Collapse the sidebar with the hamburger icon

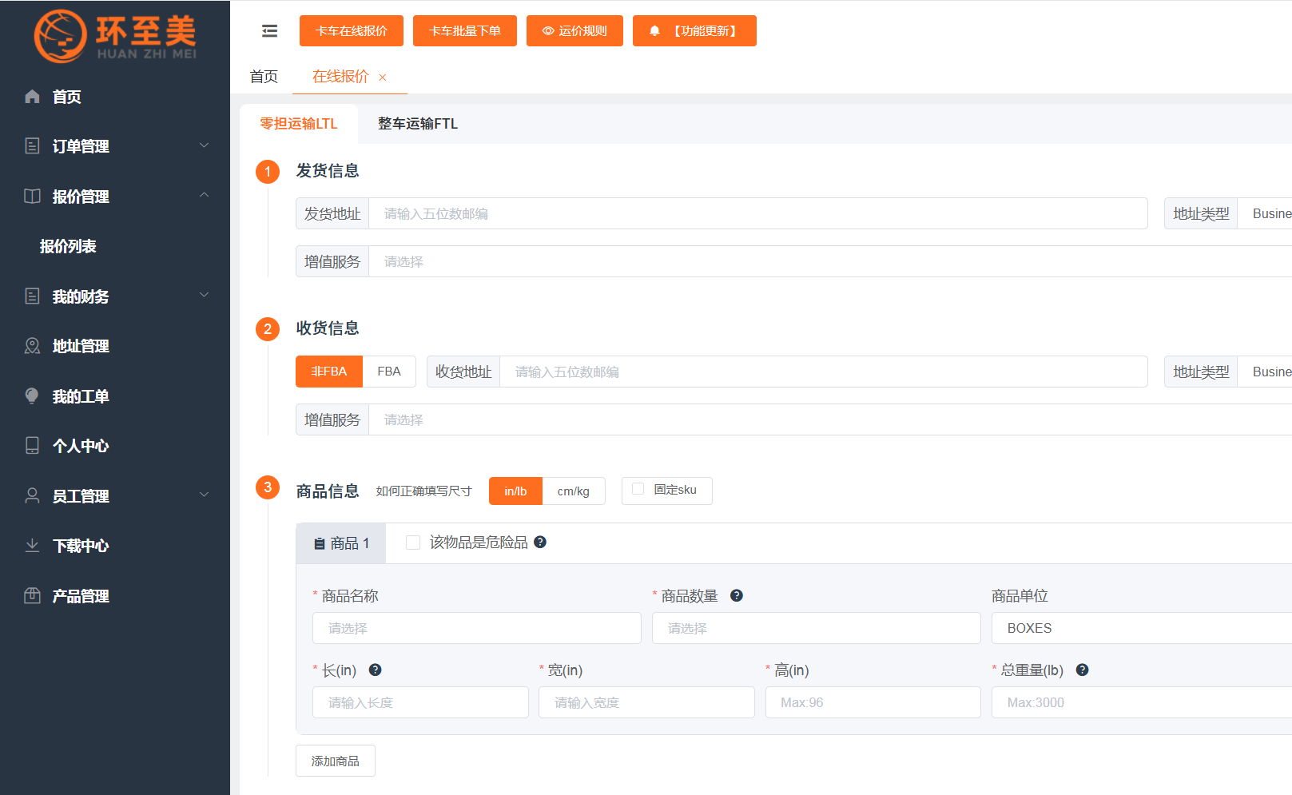(x=269, y=31)
